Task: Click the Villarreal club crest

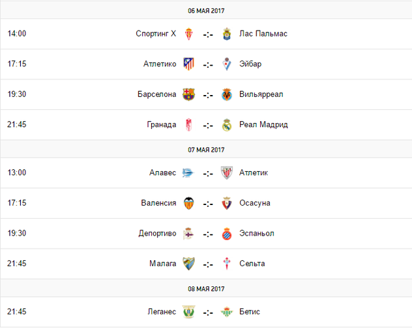Action: pos(227,94)
